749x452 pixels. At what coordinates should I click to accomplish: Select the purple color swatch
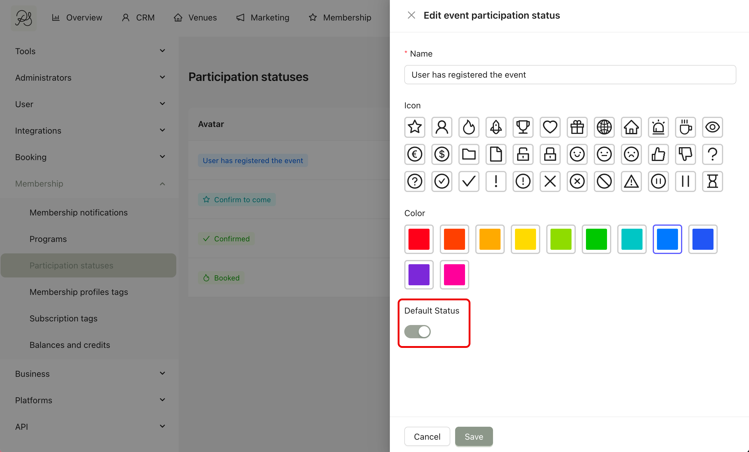tap(419, 274)
